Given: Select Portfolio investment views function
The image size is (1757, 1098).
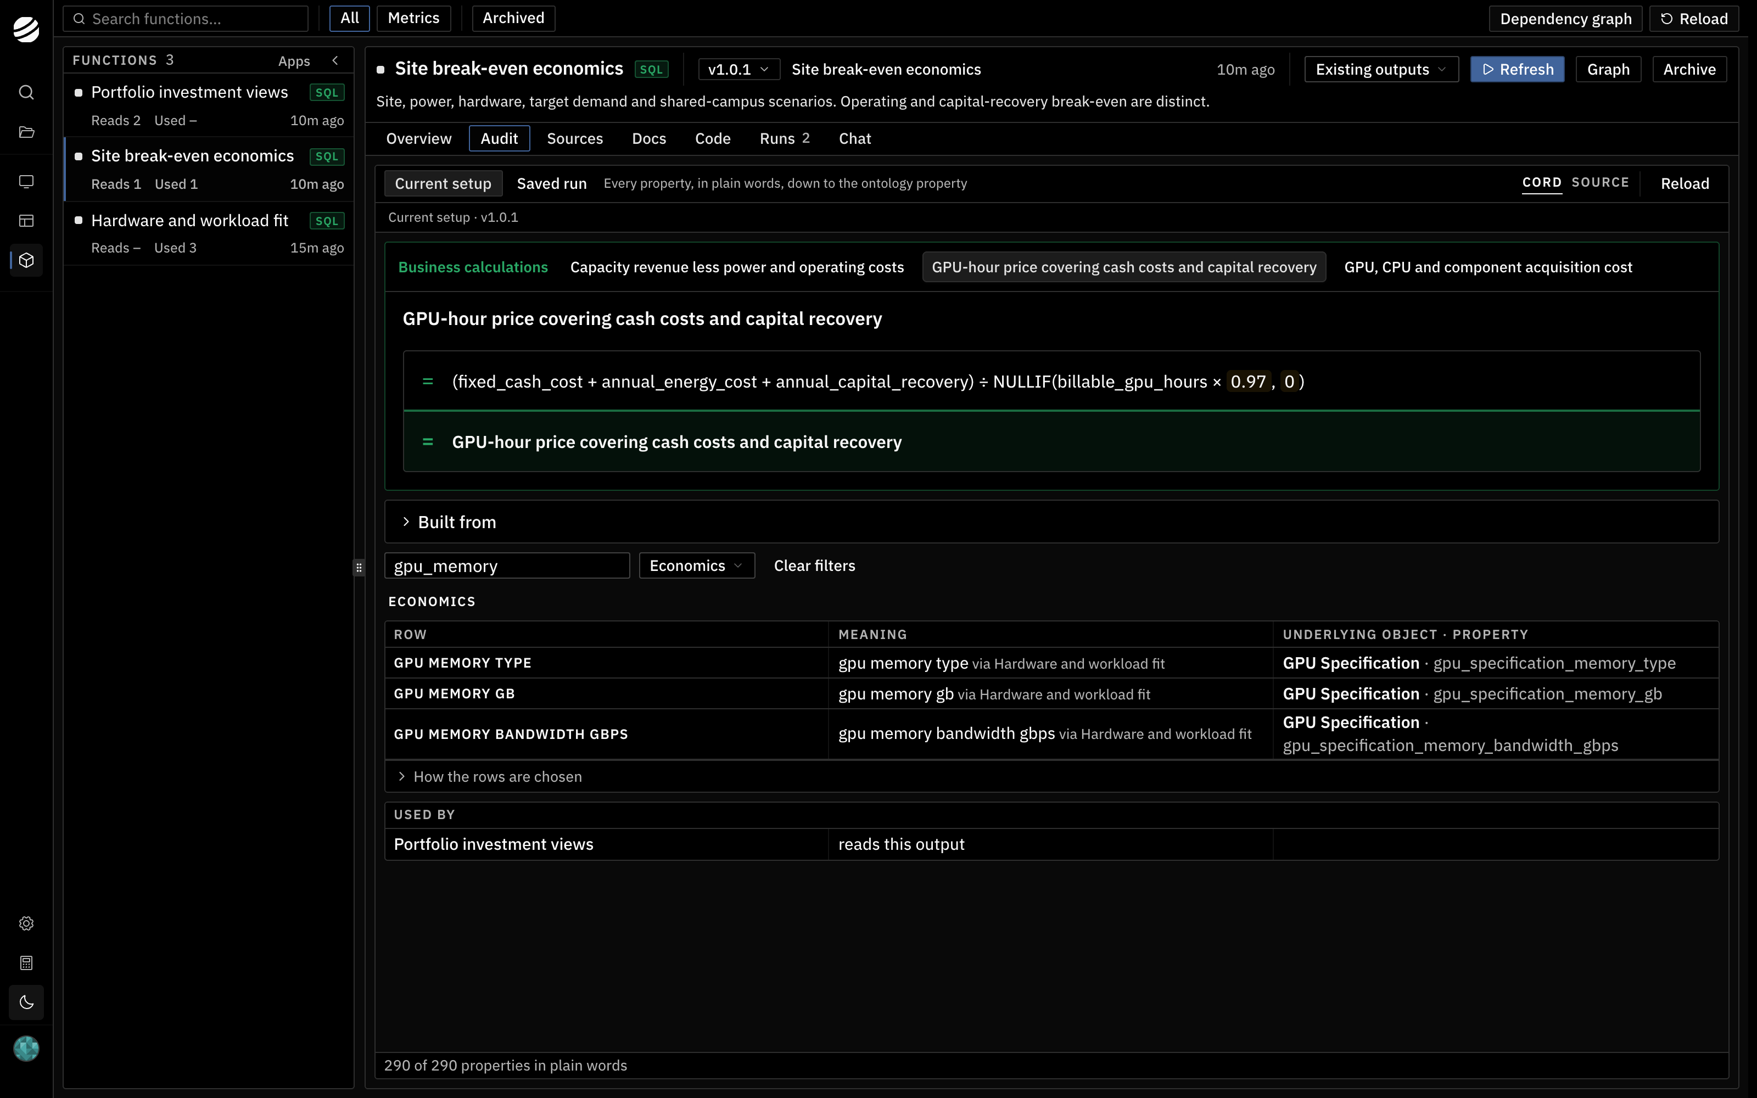Looking at the screenshot, I should pos(209,105).
